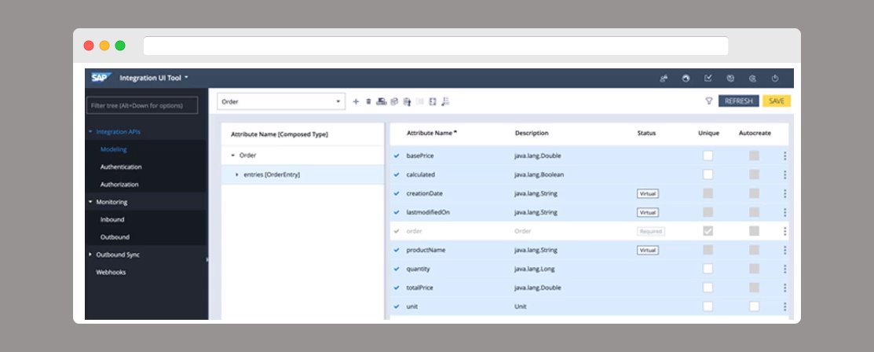Viewport: 874px width, 352px height.
Task: Expand the entries [OrderEntry] node
Action: click(237, 174)
